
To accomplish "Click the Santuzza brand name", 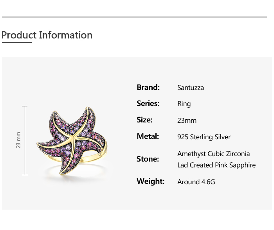I will pos(191,88).
